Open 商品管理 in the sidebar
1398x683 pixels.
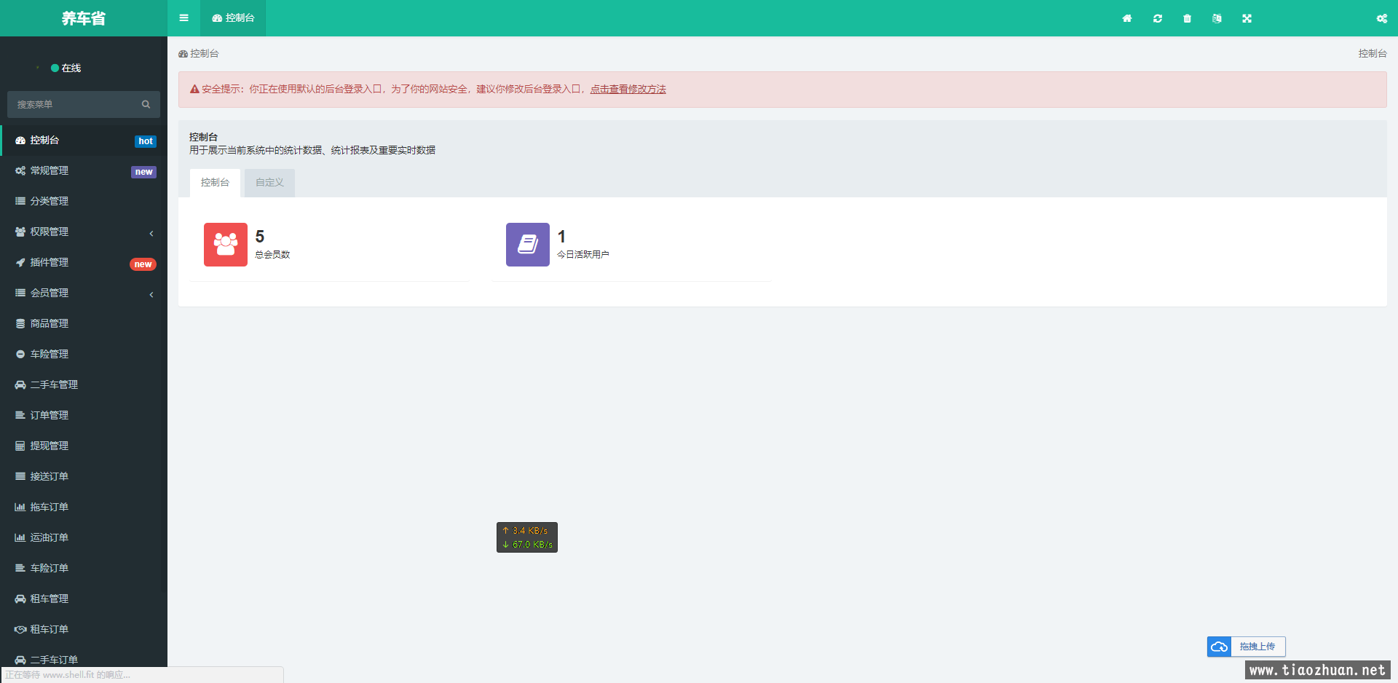[50, 323]
